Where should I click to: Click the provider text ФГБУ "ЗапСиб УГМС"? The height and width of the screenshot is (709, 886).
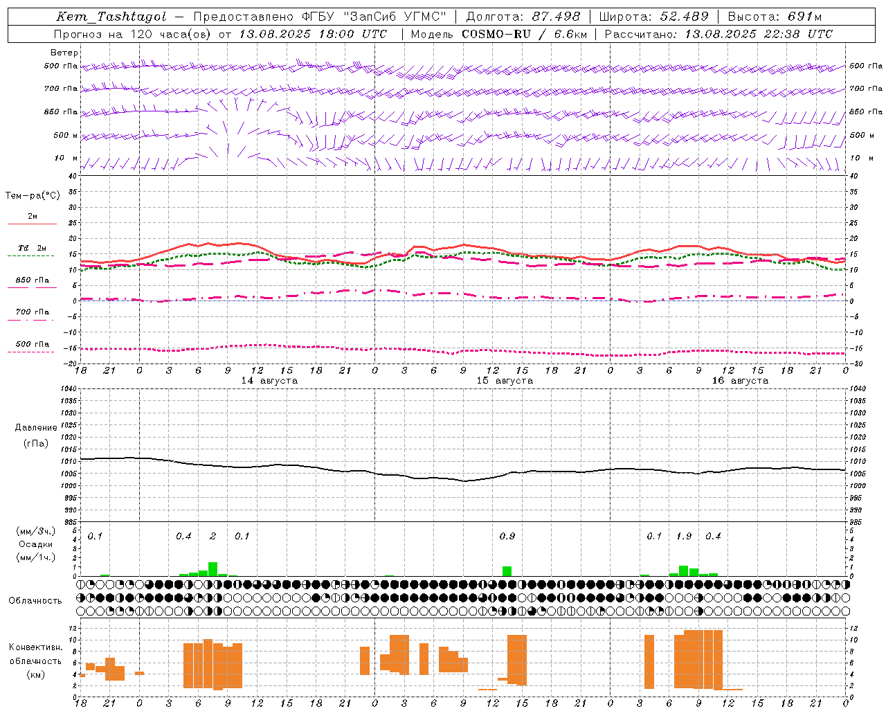tap(374, 17)
